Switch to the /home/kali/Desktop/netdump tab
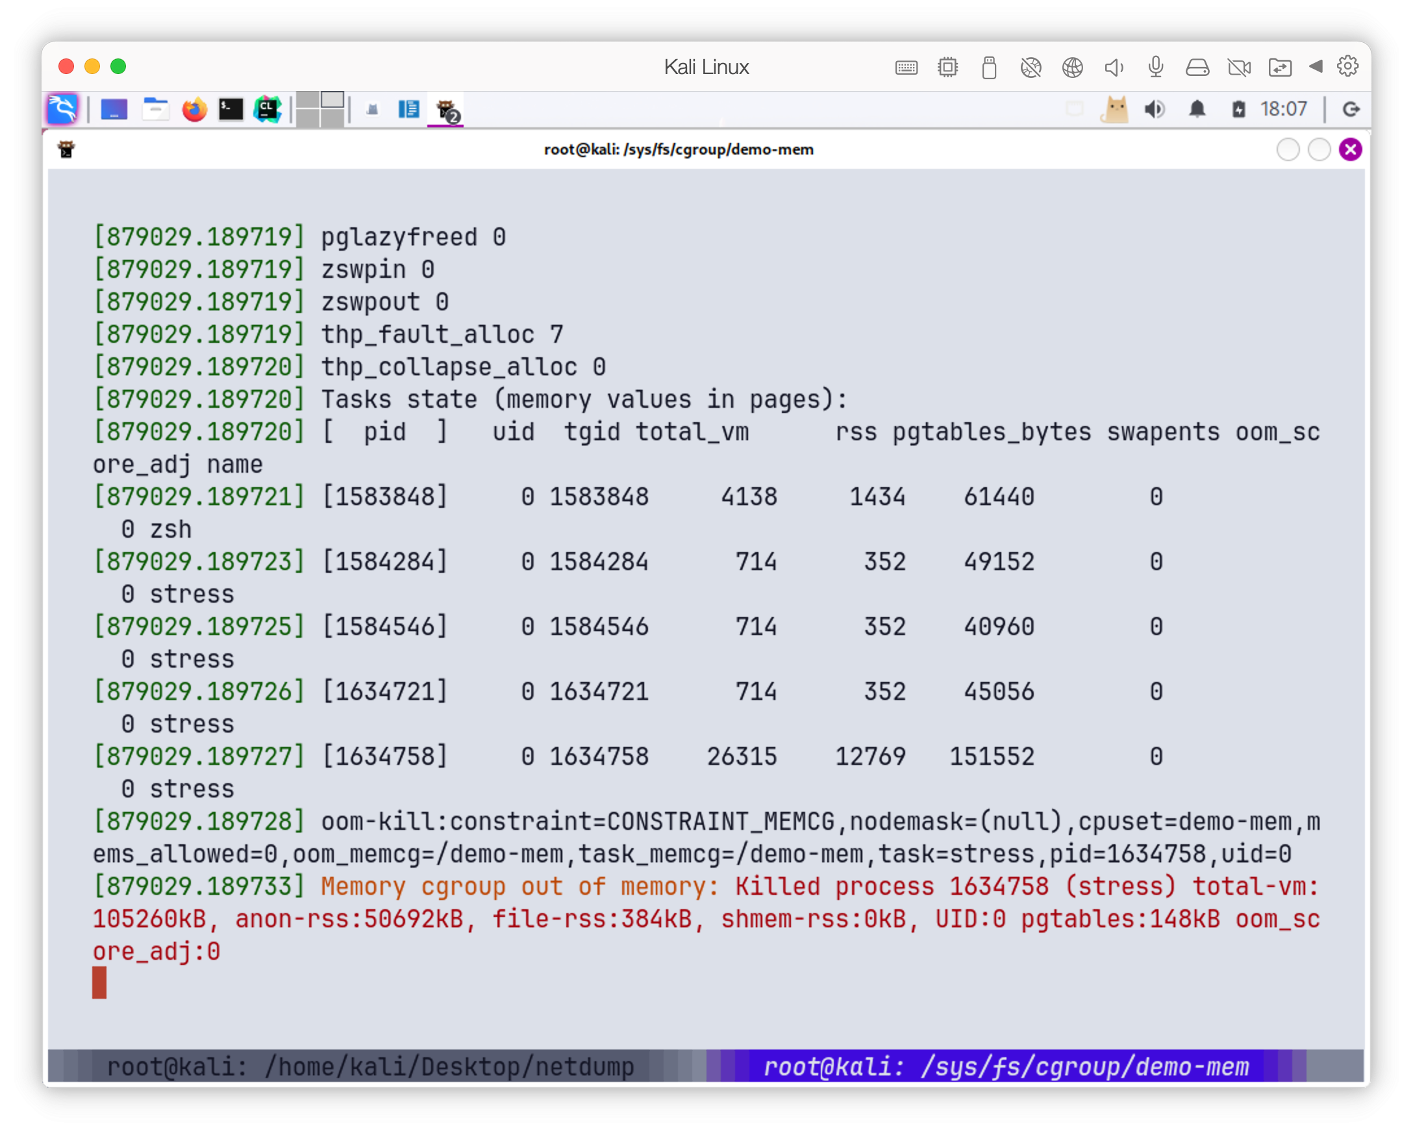1413x1130 pixels. (370, 1066)
